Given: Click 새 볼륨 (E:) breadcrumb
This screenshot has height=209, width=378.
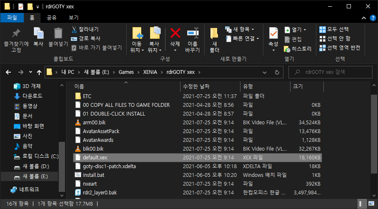Looking at the screenshot, I should 96,72.
